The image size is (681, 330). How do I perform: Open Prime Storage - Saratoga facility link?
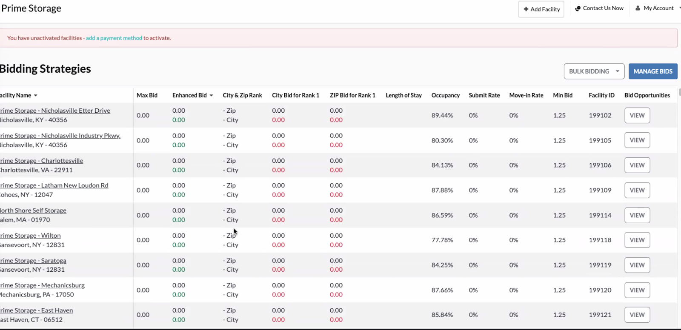33,261
